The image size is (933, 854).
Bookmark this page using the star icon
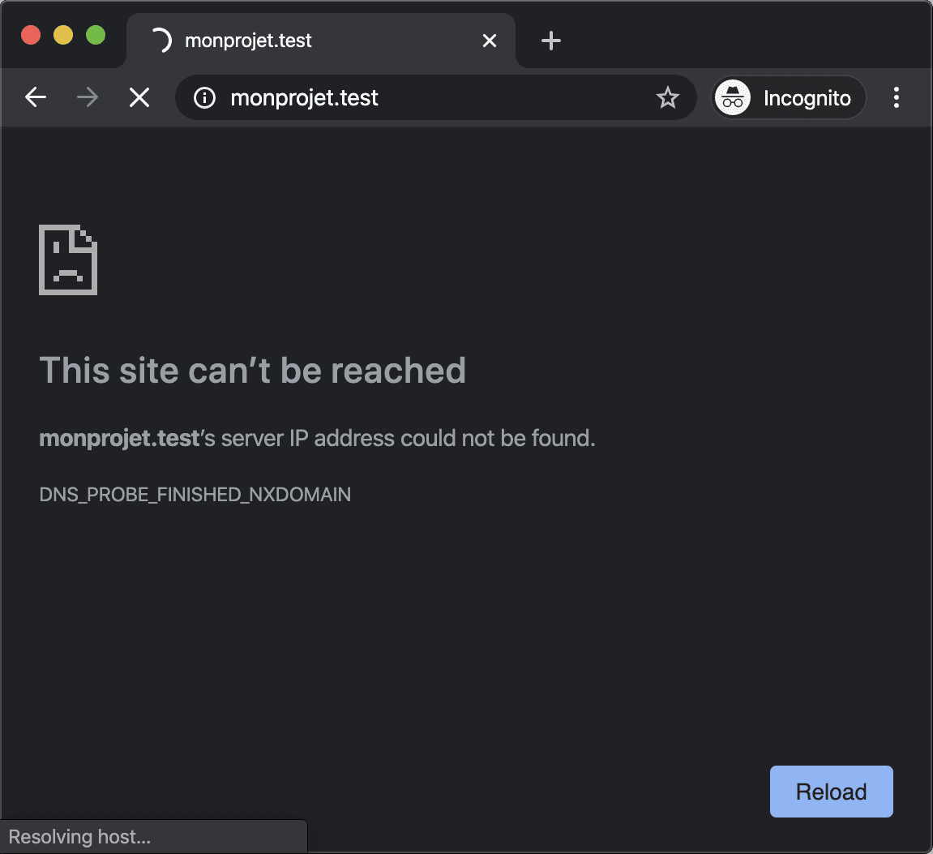[x=667, y=97]
